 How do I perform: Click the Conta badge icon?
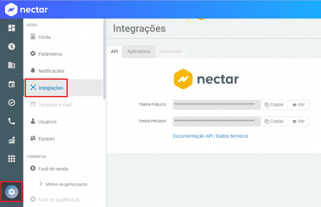[x=33, y=37]
